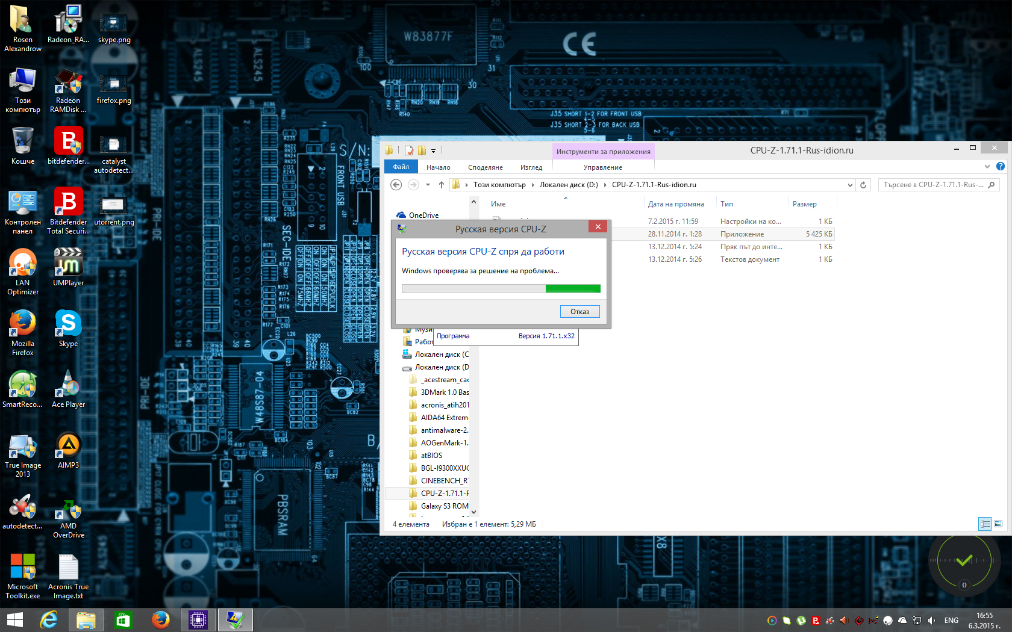Launch Ace Player from the desktop
1012x632 pixels.
pos(68,389)
